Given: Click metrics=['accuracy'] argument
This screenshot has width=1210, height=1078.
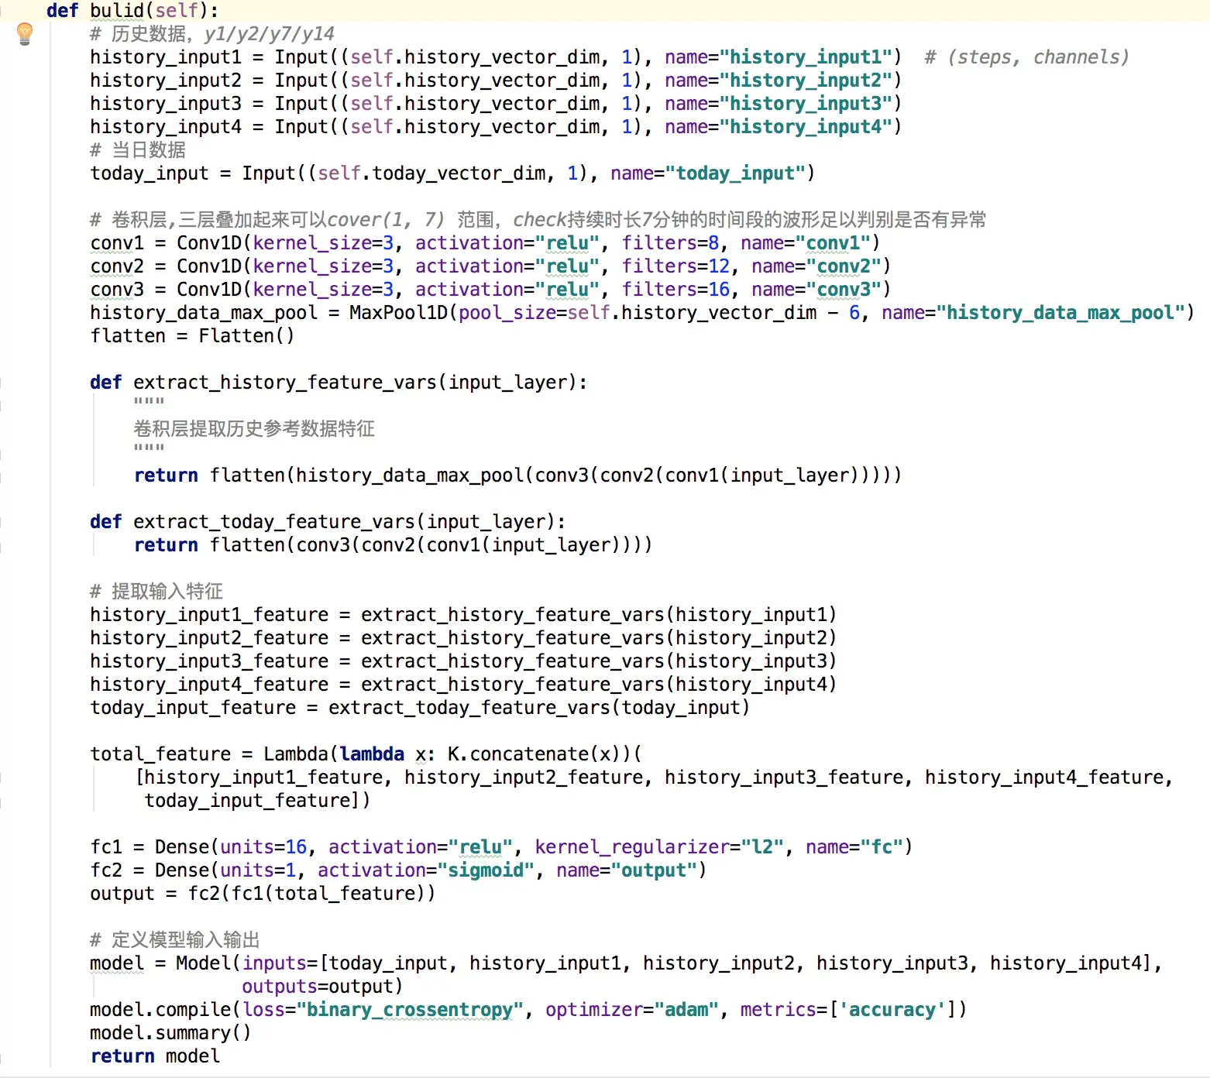Looking at the screenshot, I should 849,1010.
